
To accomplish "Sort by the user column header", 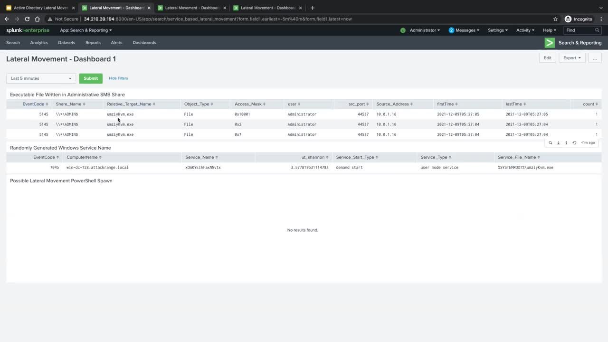I will [294, 104].
